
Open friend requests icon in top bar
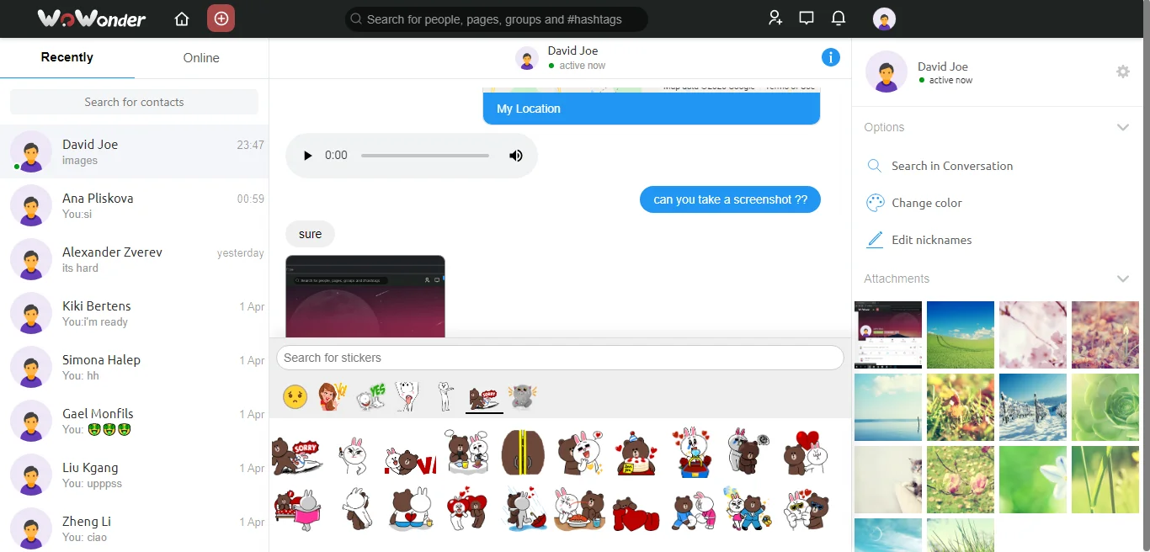click(x=775, y=18)
